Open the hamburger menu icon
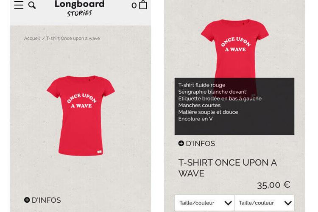The image size is (318, 212). pyautogui.click(x=19, y=5)
